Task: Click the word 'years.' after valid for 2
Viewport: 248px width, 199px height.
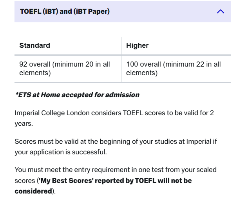Action: click(24, 123)
